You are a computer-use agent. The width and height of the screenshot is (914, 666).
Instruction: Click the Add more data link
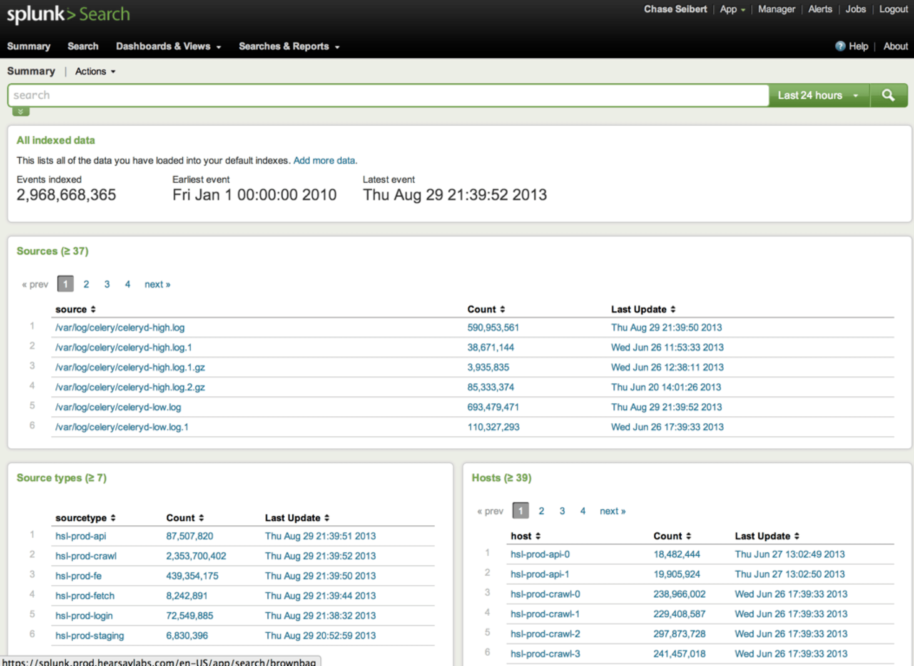(324, 160)
